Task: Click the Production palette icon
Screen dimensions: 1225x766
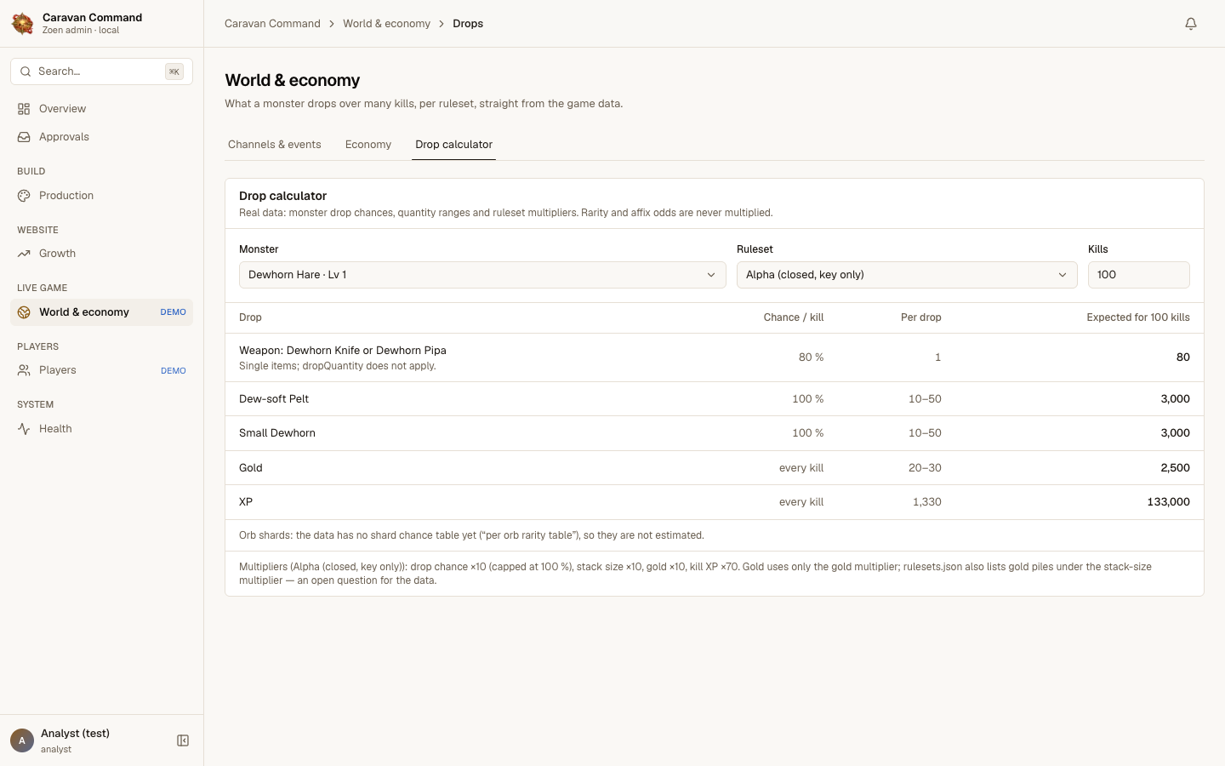Action: 24,196
